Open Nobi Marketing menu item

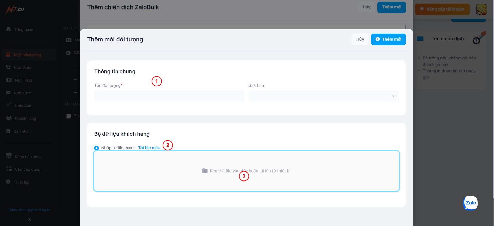point(27,55)
